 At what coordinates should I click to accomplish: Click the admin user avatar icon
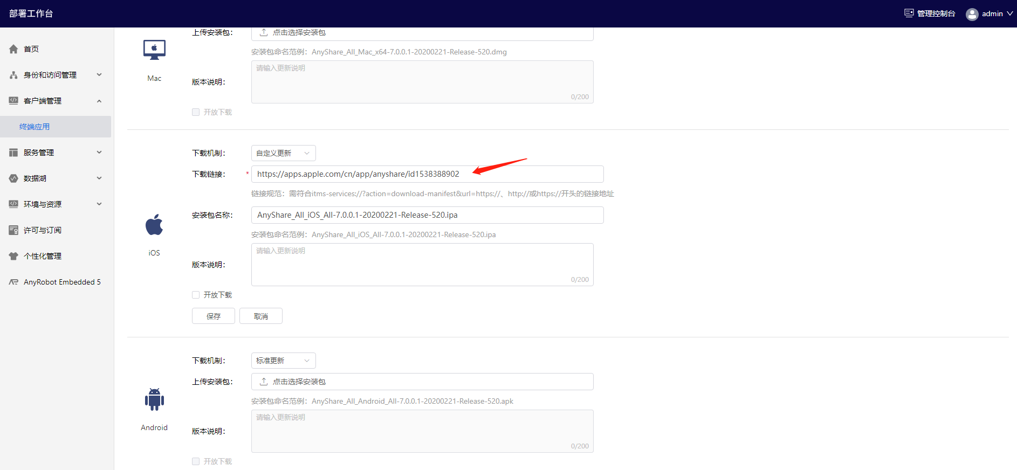tap(972, 14)
